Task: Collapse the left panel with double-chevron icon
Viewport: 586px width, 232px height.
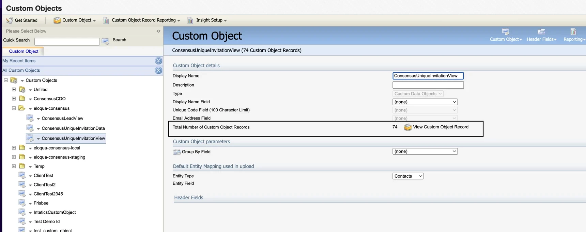Action: [x=158, y=31]
